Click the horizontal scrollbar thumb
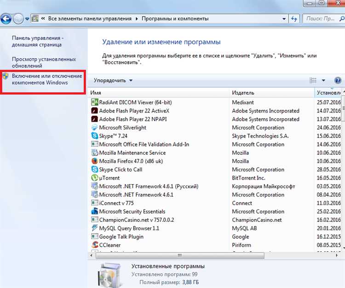This screenshot has width=345, height=288. [x=180, y=255]
